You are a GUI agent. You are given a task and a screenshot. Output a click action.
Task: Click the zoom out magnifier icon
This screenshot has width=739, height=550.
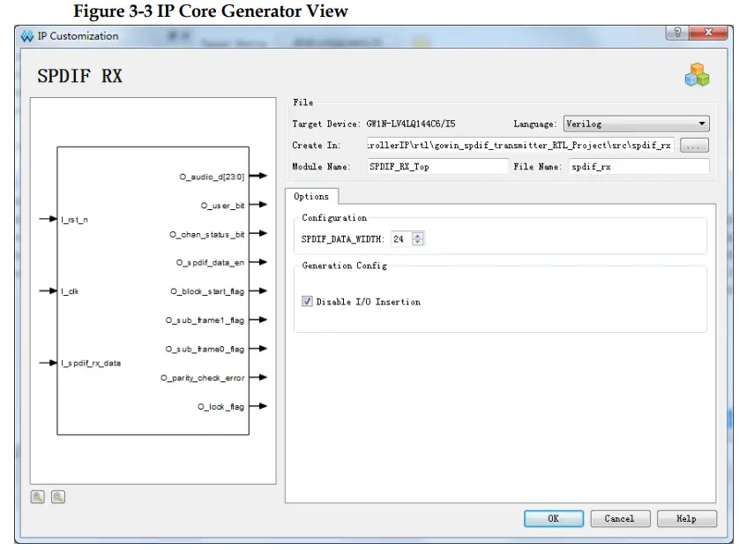tap(58, 497)
